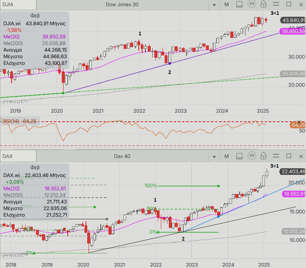Screen dimensions: 306x268
Task: Click the 2018 year label on DAX time axis
Action: tap(11, 265)
